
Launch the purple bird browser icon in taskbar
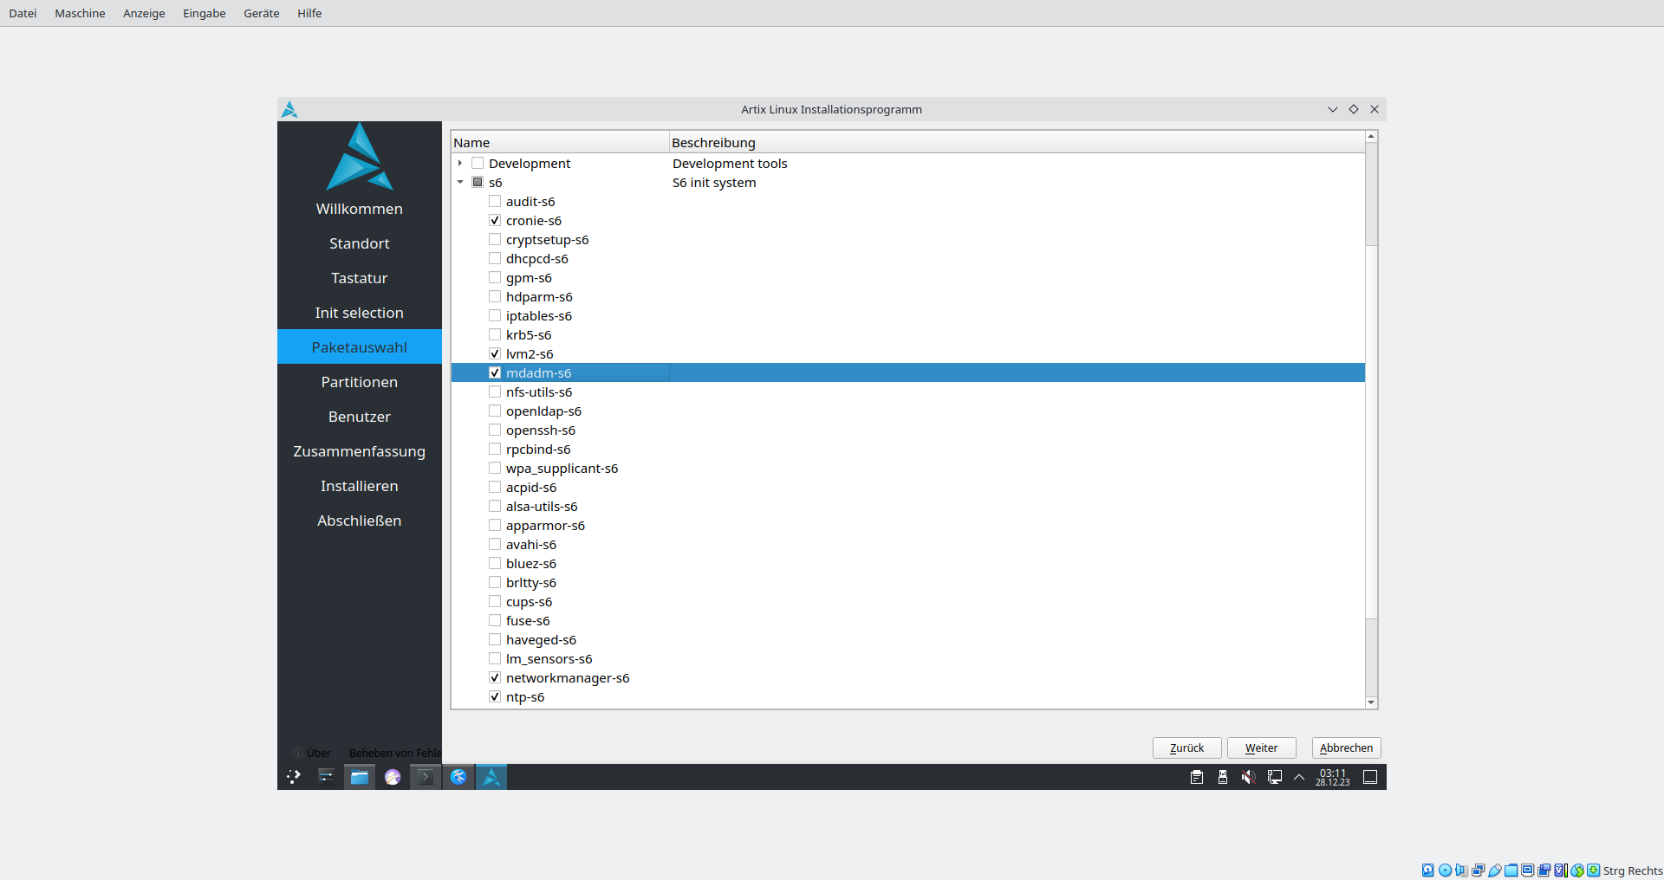pyautogui.click(x=393, y=777)
